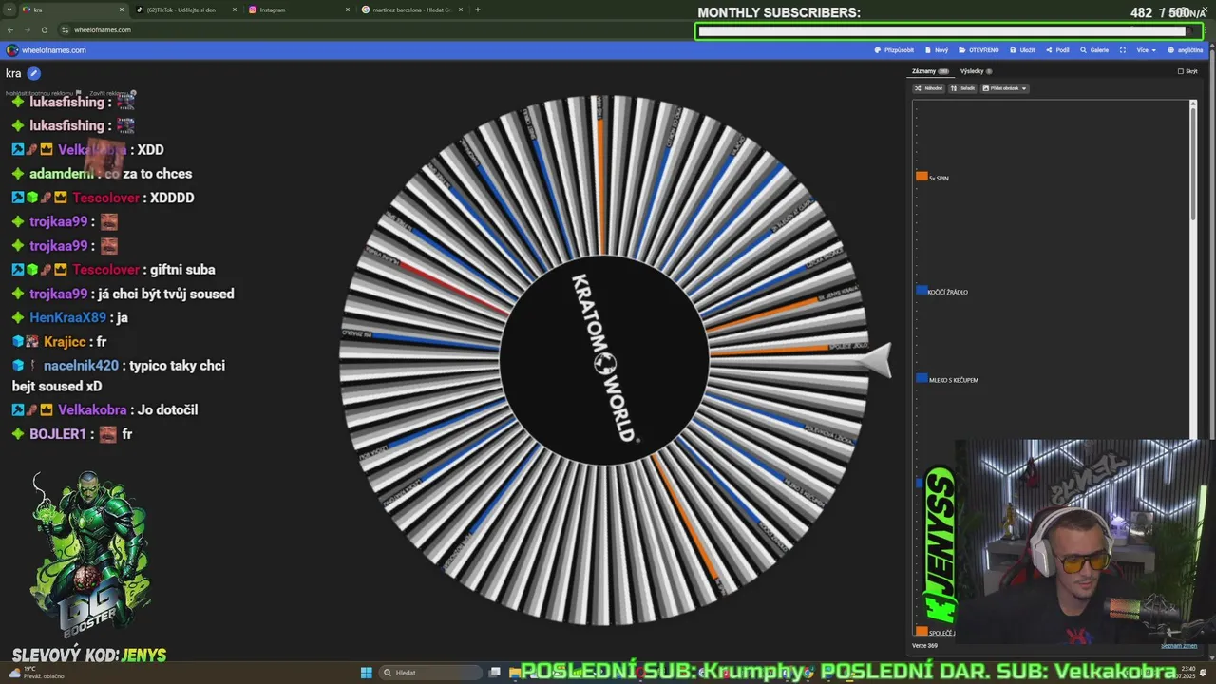Save the wheel with Uložit
This screenshot has width=1216, height=684.
tap(1023, 50)
